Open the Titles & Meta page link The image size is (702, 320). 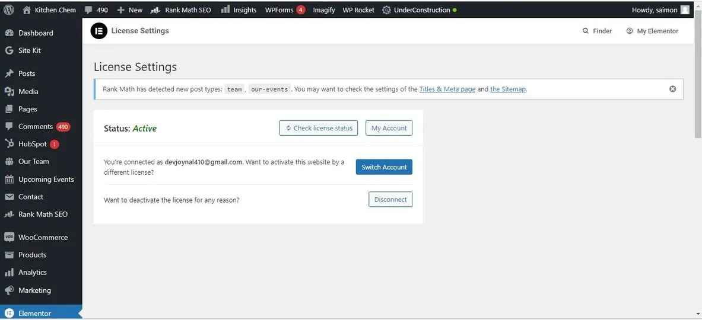447,89
